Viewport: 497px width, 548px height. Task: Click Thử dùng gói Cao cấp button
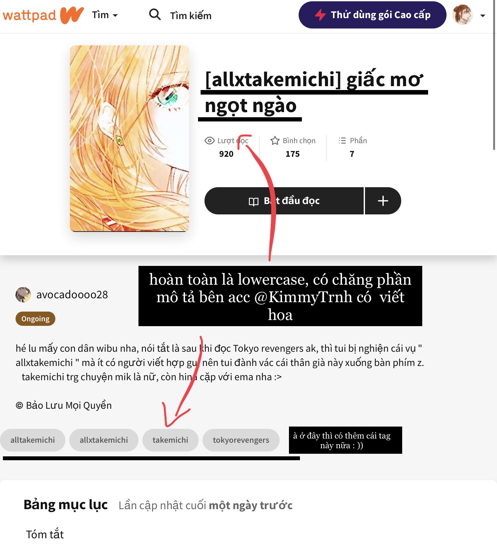click(372, 15)
